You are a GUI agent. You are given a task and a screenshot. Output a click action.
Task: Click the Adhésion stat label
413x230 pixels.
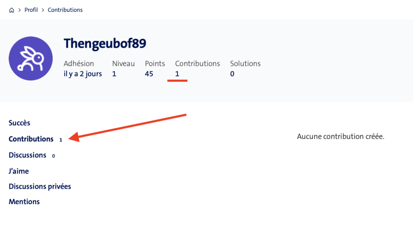click(78, 64)
